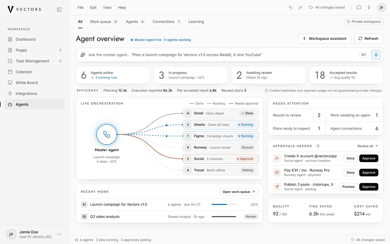Open the comments chat icon
This screenshot has width=390, height=244.
coord(359,8)
